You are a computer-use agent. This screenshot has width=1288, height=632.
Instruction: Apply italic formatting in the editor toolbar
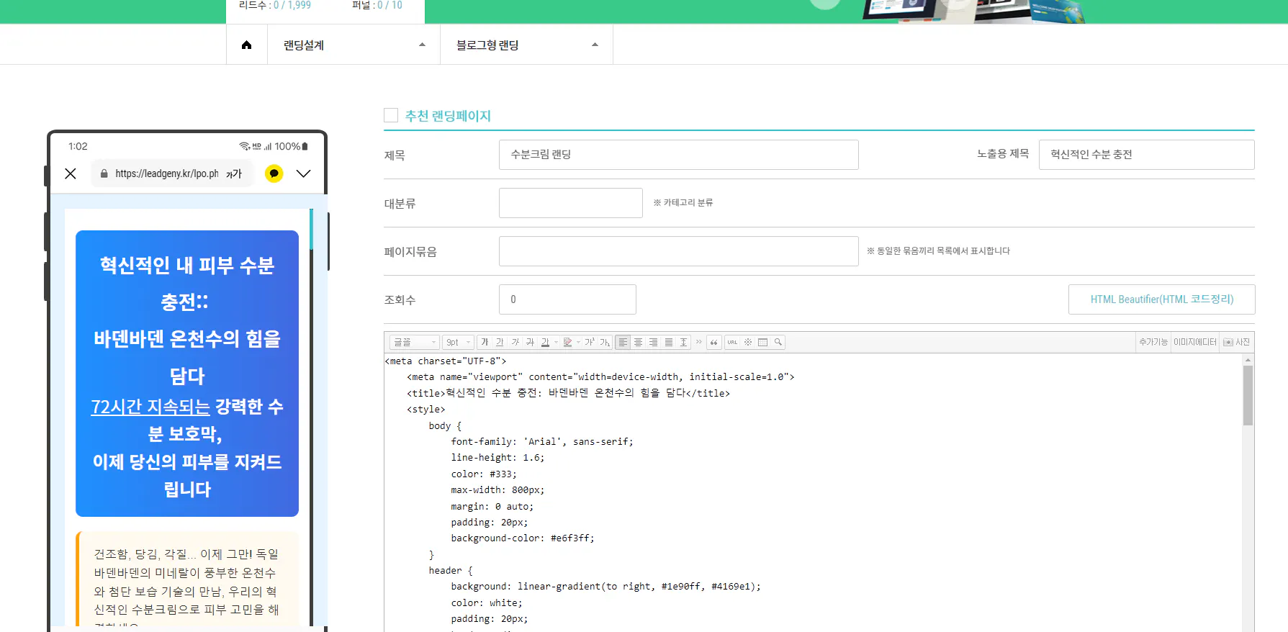515,342
